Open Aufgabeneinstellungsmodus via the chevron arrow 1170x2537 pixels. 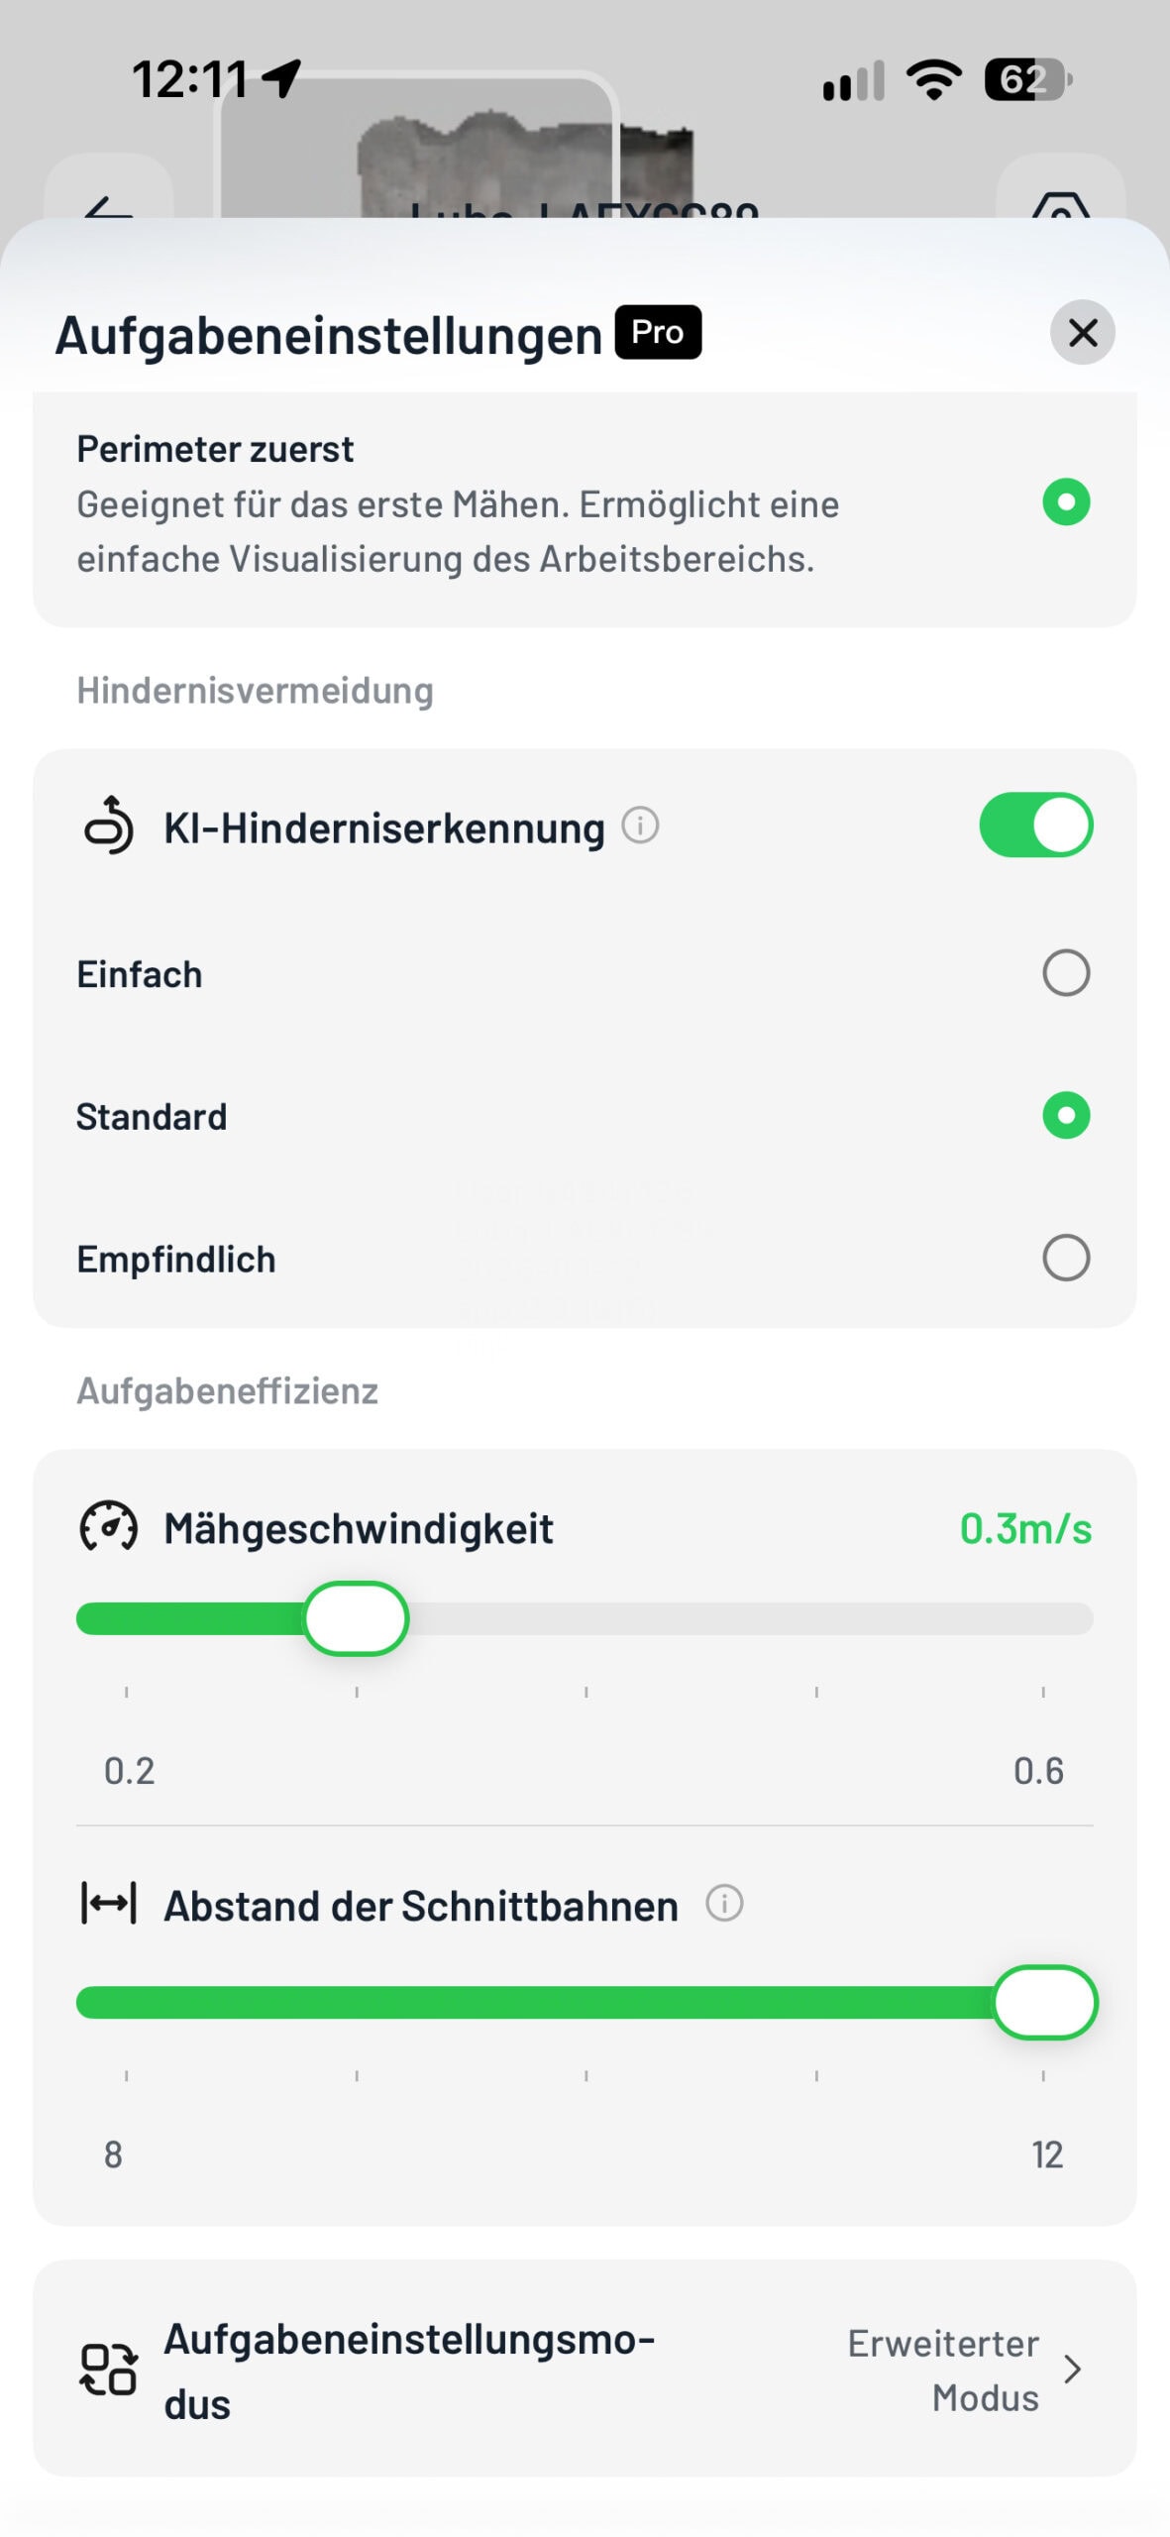tap(1072, 2370)
